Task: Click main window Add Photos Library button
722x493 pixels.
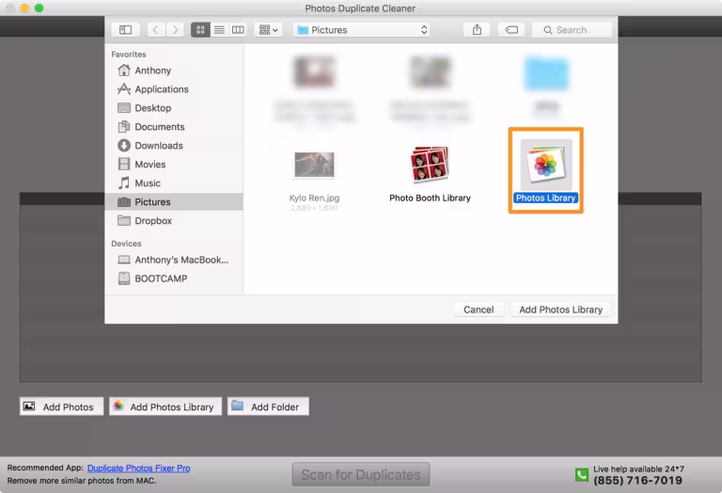Action: point(165,406)
